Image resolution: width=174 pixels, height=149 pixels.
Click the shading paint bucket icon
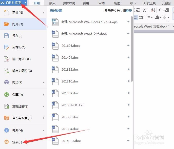pyautogui.click(x=157, y=17)
